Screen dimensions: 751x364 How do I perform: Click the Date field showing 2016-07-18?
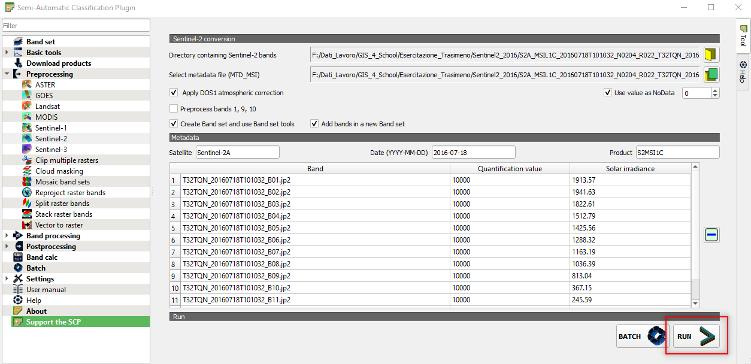click(x=473, y=153)
